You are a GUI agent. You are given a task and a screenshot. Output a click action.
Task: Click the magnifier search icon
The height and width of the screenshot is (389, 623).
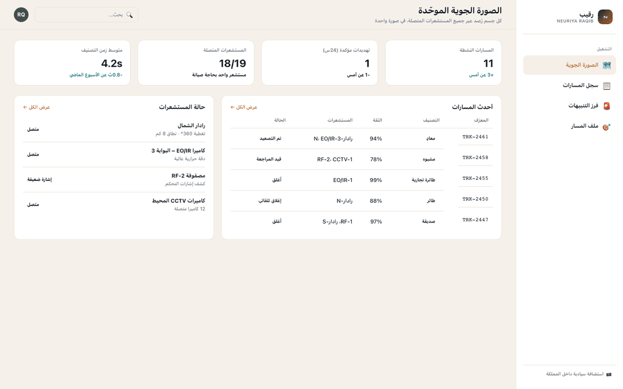click(130, 14)
